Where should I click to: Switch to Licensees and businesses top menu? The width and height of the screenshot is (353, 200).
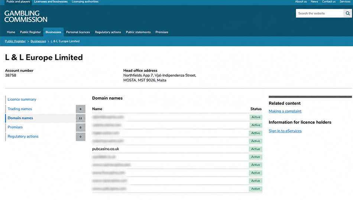point(51,1)
